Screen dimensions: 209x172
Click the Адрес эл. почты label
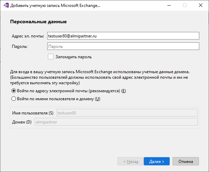pos(28,36)
